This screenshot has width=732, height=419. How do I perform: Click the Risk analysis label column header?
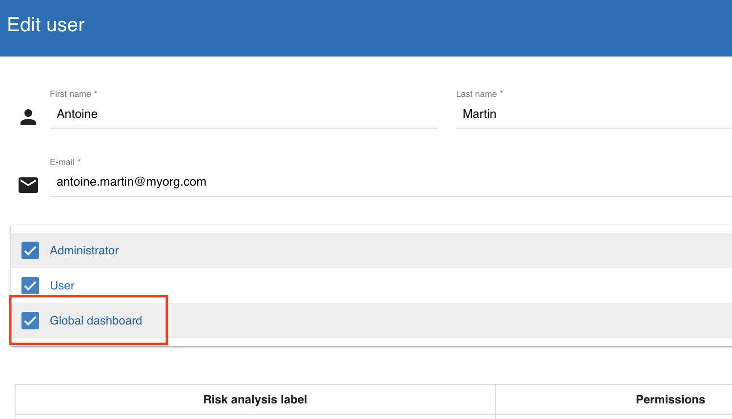255,400
